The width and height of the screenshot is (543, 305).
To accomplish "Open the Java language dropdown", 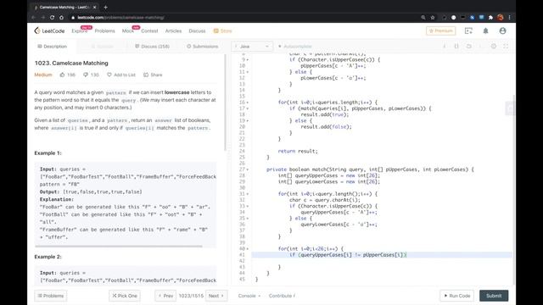I will [x=252, y=47].
